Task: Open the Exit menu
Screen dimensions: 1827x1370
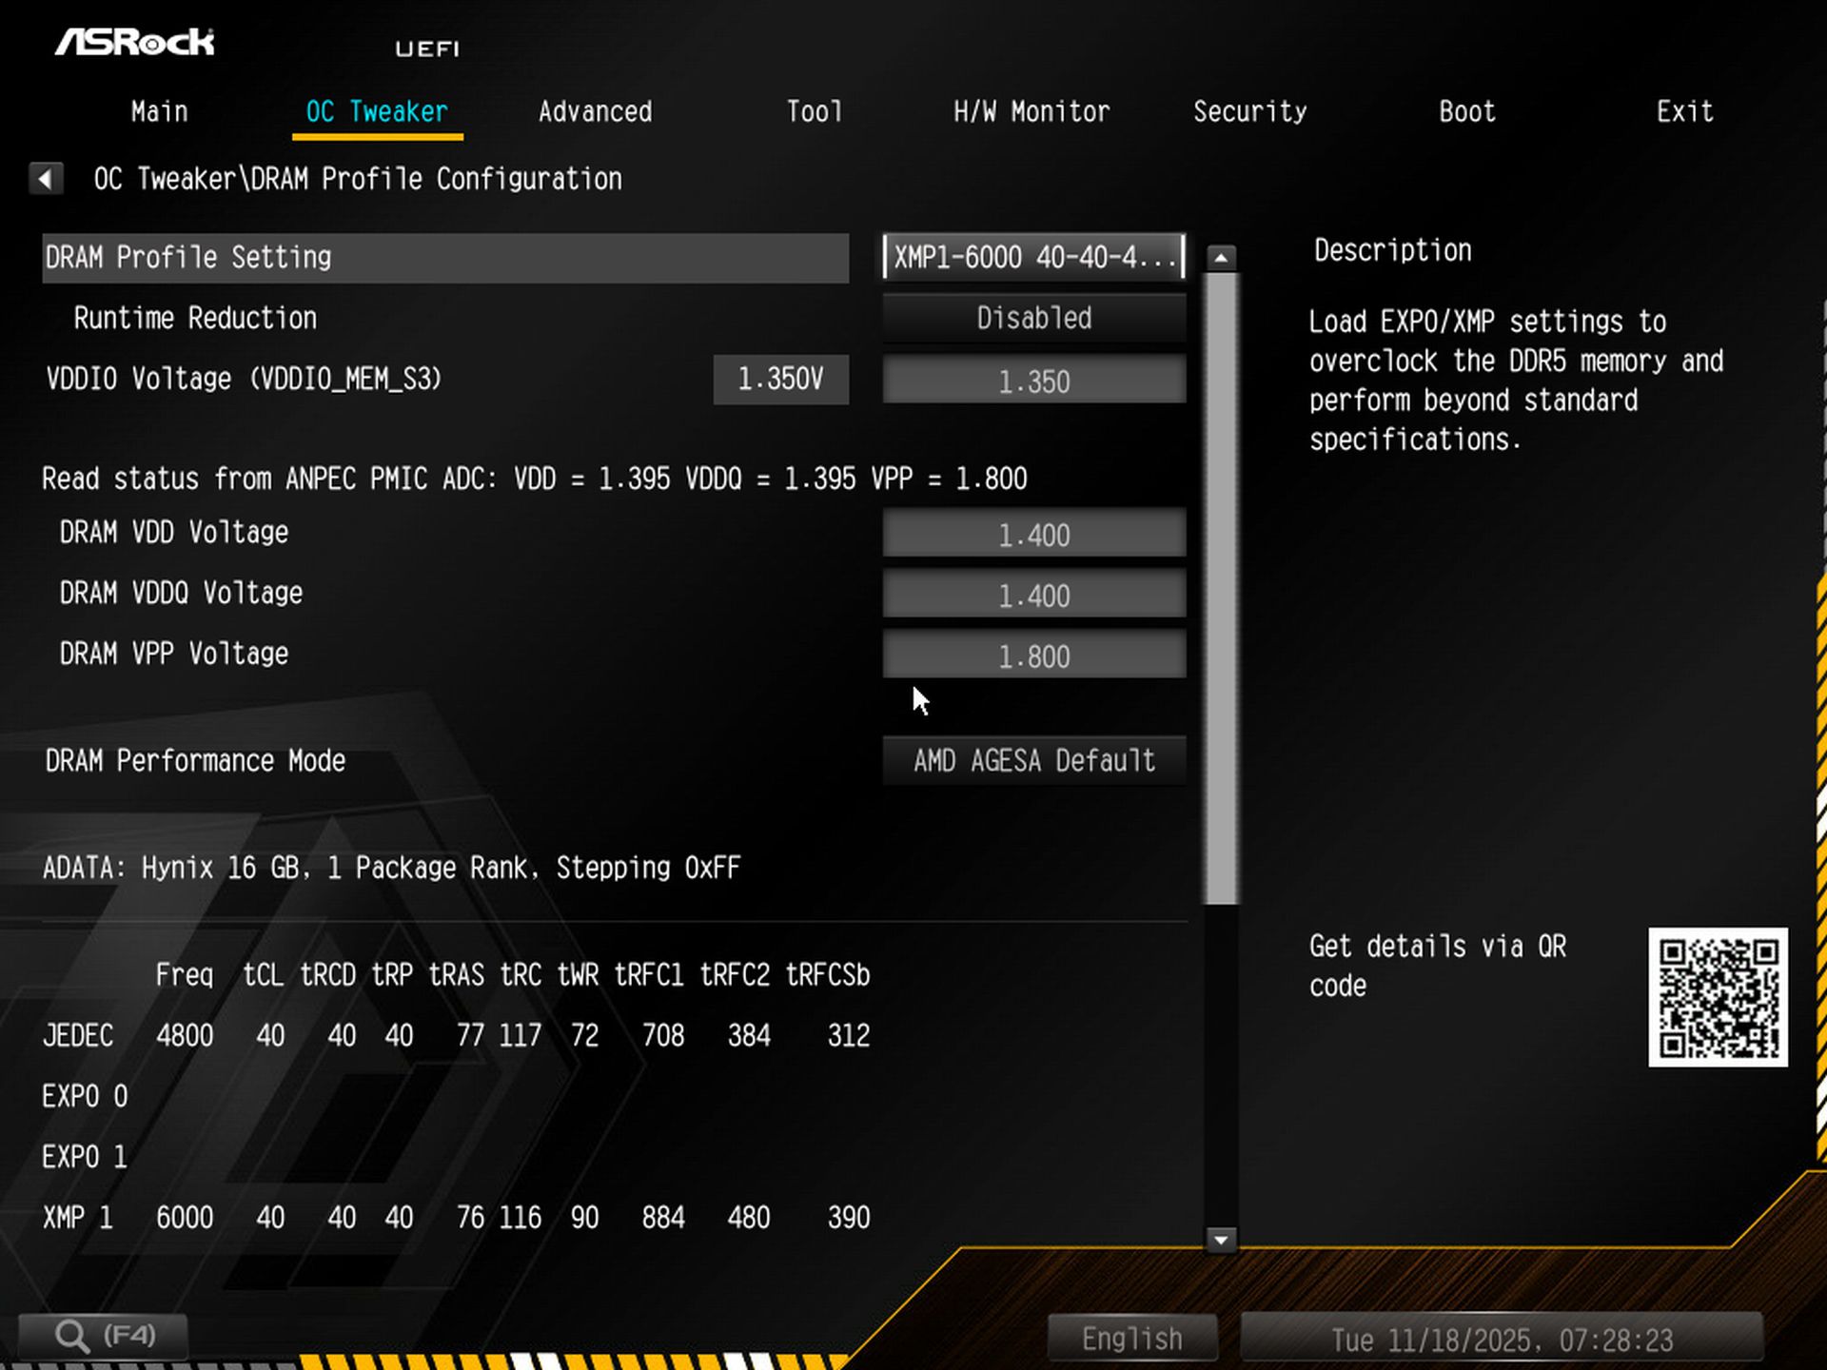Action: coord(1684,111)
